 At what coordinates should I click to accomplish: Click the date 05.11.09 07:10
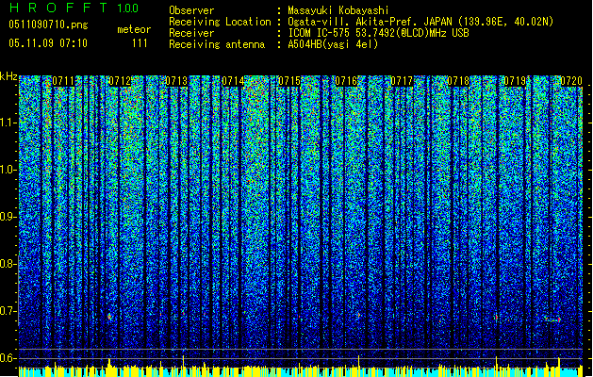(48, 43)
